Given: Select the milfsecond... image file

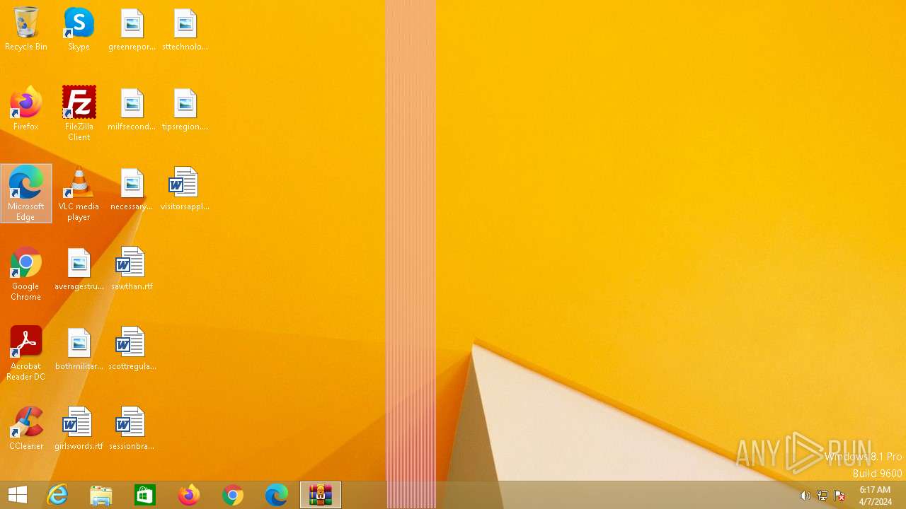Looking at the screenshot, I should click(132, 109).
